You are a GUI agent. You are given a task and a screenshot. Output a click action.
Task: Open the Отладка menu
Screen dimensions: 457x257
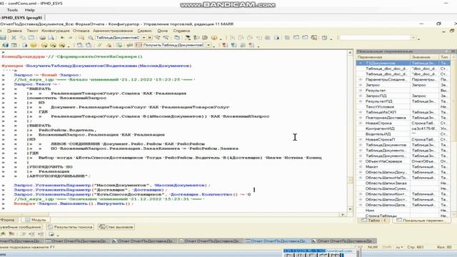[x=81, y=31]
